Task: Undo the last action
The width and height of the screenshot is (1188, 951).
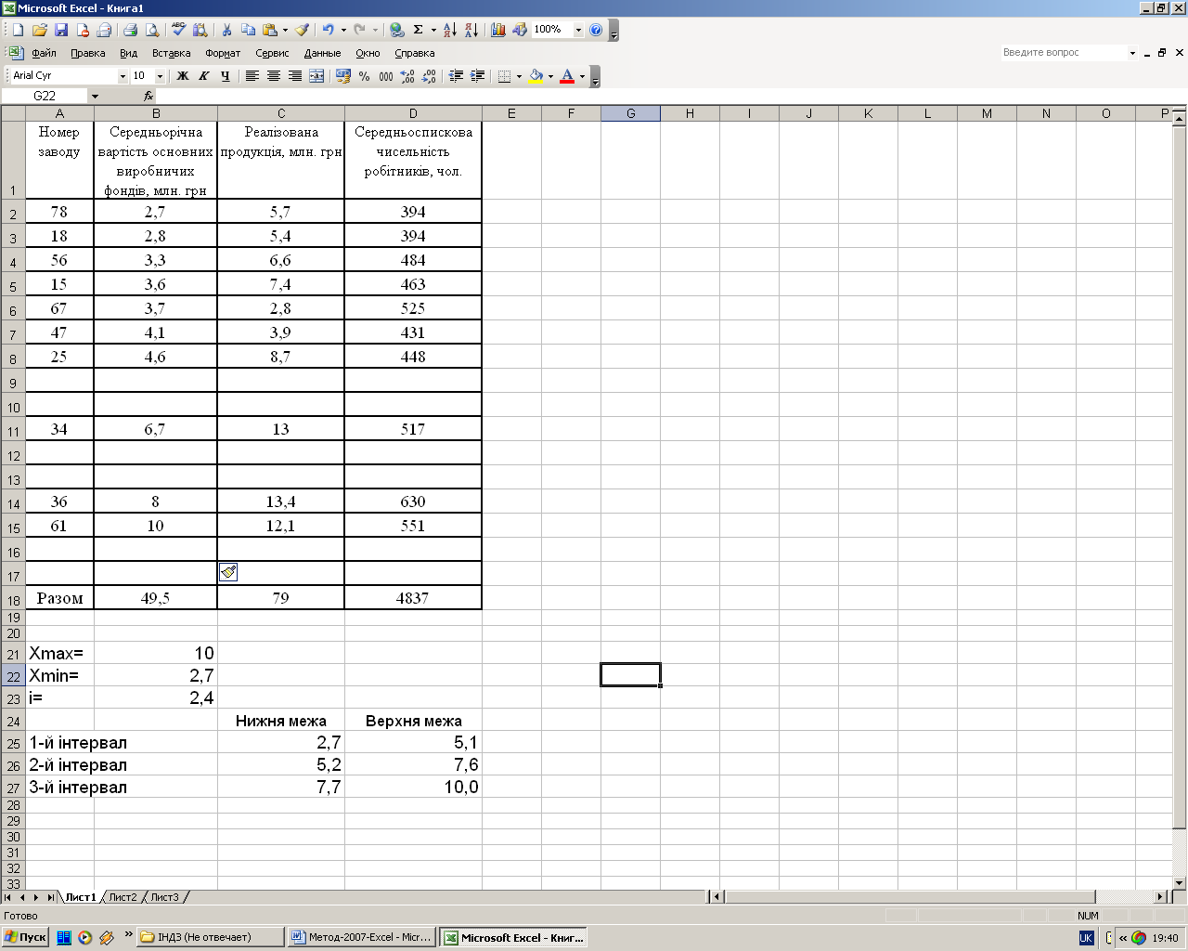Action: pos(328,30)
